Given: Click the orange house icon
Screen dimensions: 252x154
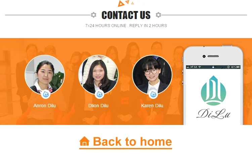Looking at the screenshot, I should (x=84, y=141).
